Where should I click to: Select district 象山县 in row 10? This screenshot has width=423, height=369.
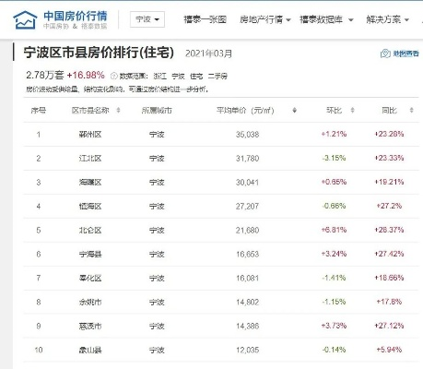click(90, 350)
